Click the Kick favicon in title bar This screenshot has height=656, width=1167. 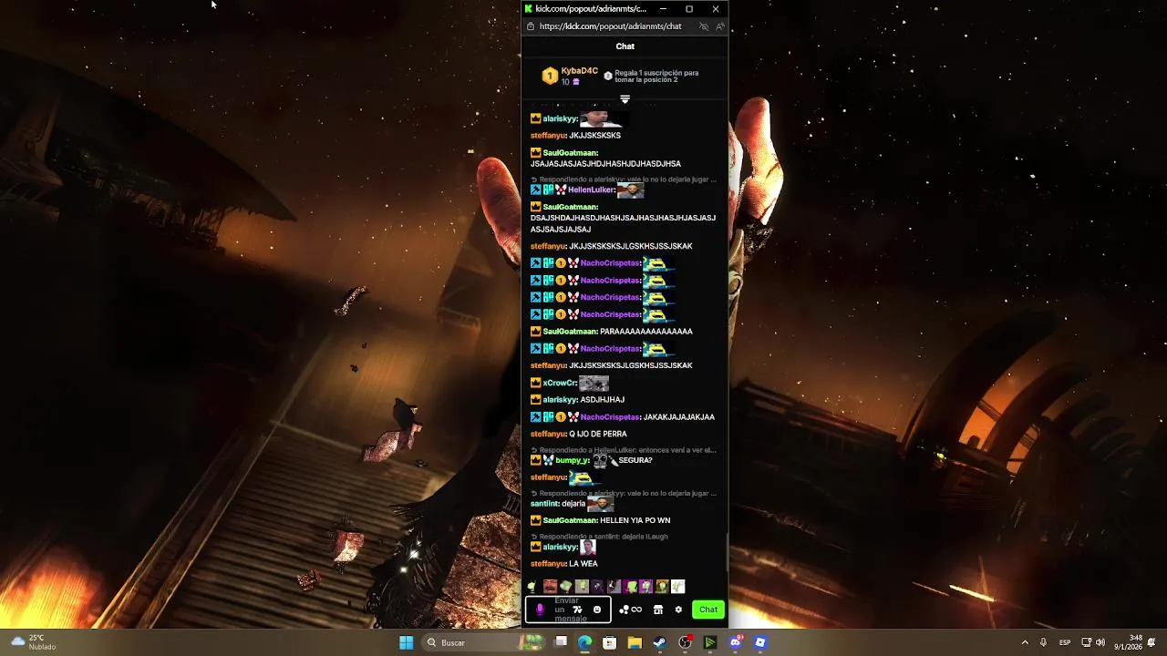click(529, 9)
